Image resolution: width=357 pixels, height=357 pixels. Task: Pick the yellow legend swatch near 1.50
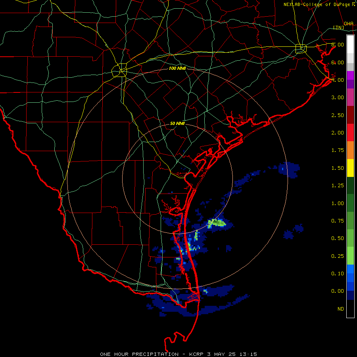(350, 168)
